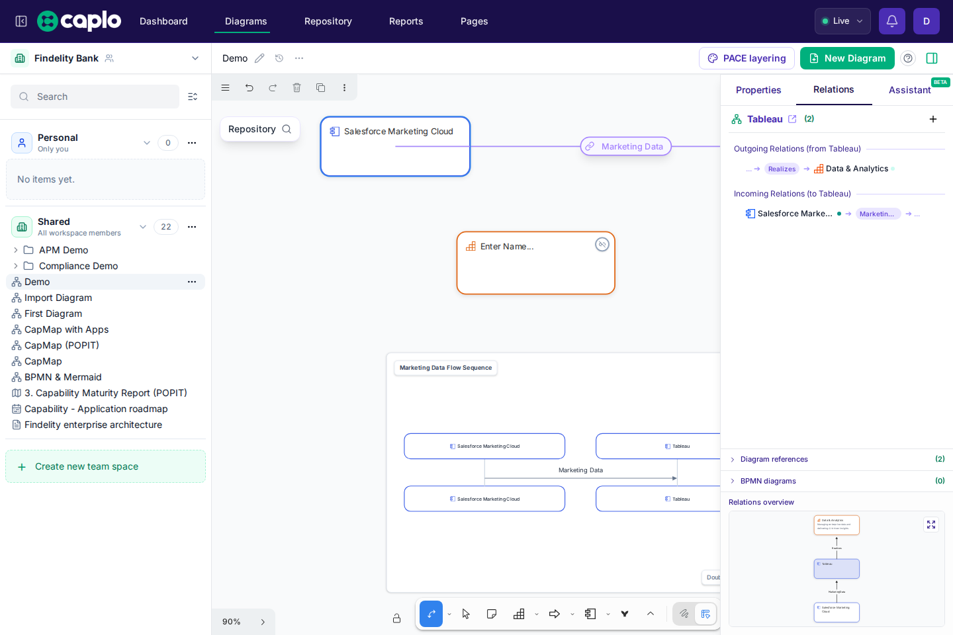
Task: Open diagram version history icon
Action: 279,58
